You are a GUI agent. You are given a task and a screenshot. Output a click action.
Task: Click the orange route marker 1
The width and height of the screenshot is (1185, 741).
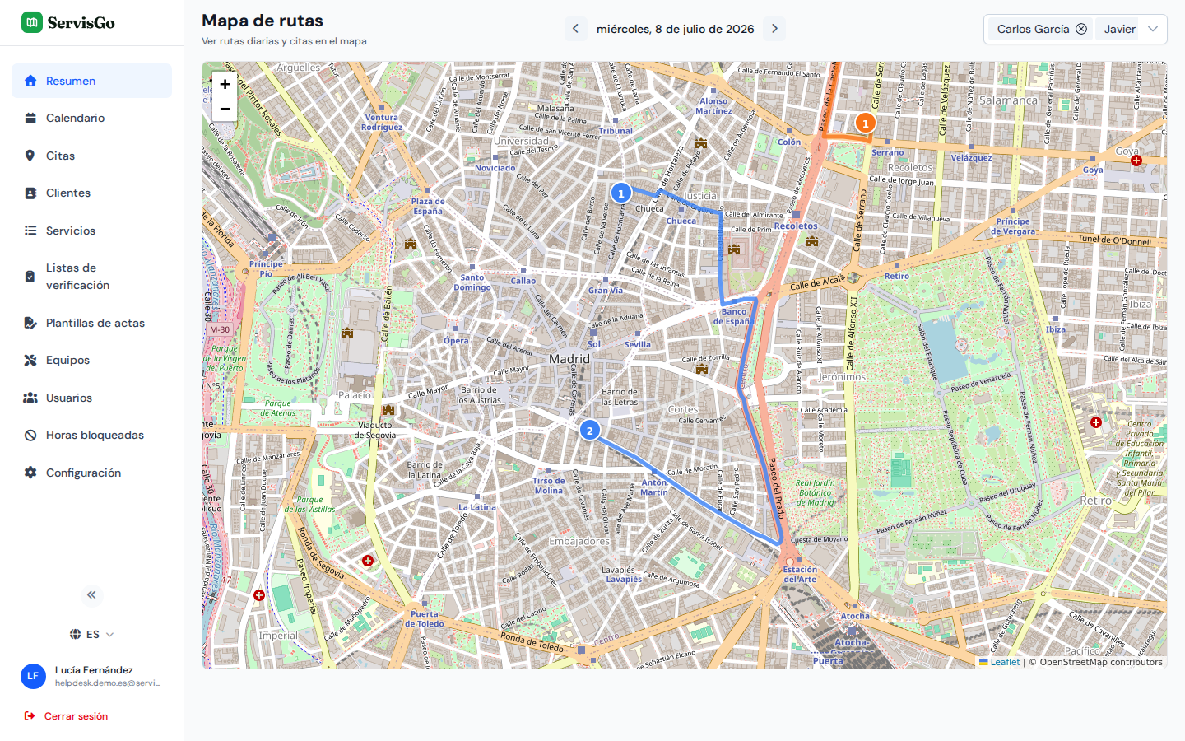865,123
